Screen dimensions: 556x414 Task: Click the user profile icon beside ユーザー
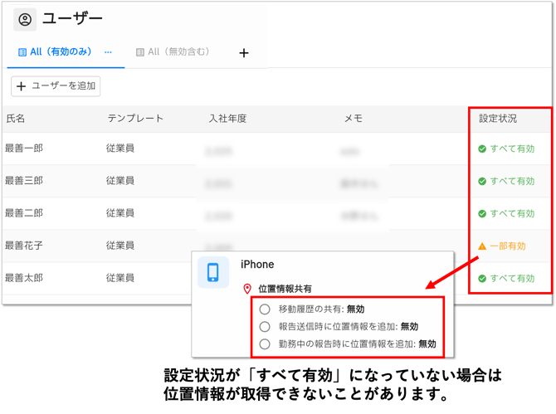25,19
